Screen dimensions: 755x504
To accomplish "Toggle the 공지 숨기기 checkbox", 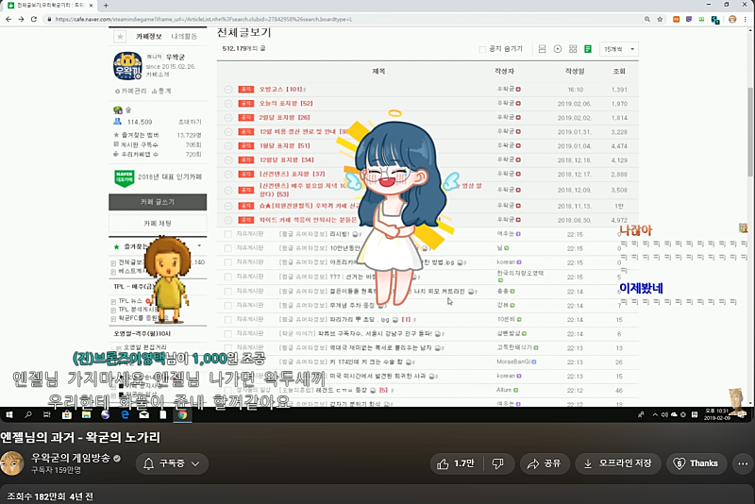I will [483, 49].
